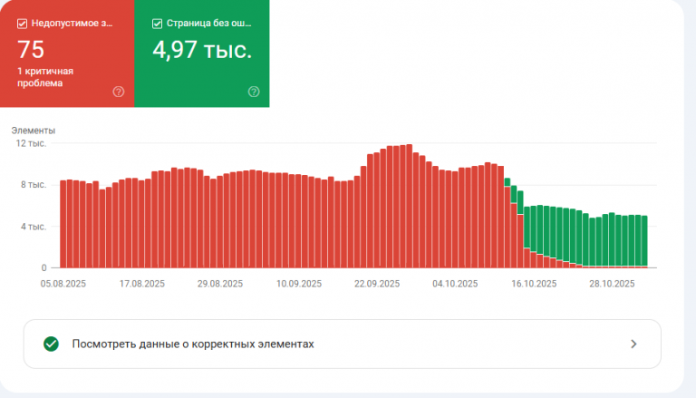Click the "1 критичная проблема" label
This screenshot has width=696, height=398.
pyautogui.click(x=45, y=77)
